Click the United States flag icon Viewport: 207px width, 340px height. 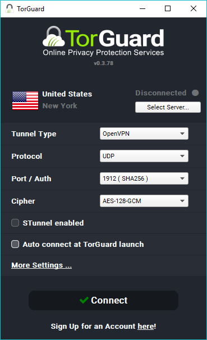point(25,100)
